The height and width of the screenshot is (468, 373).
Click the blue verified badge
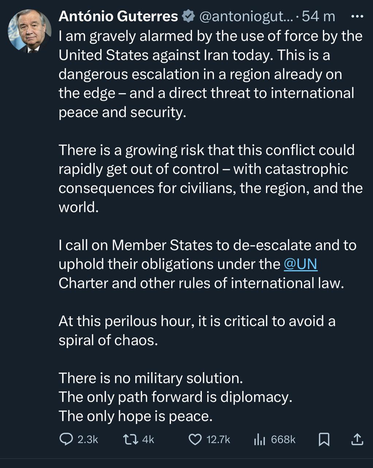coord(188,16)
